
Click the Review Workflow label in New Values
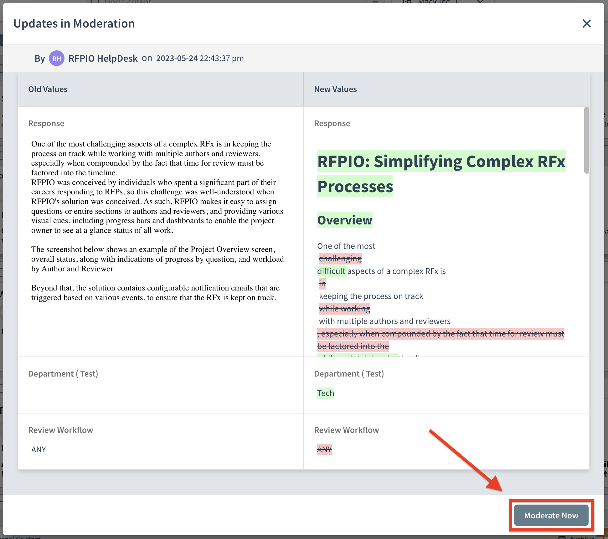click(x=347, y=430)
